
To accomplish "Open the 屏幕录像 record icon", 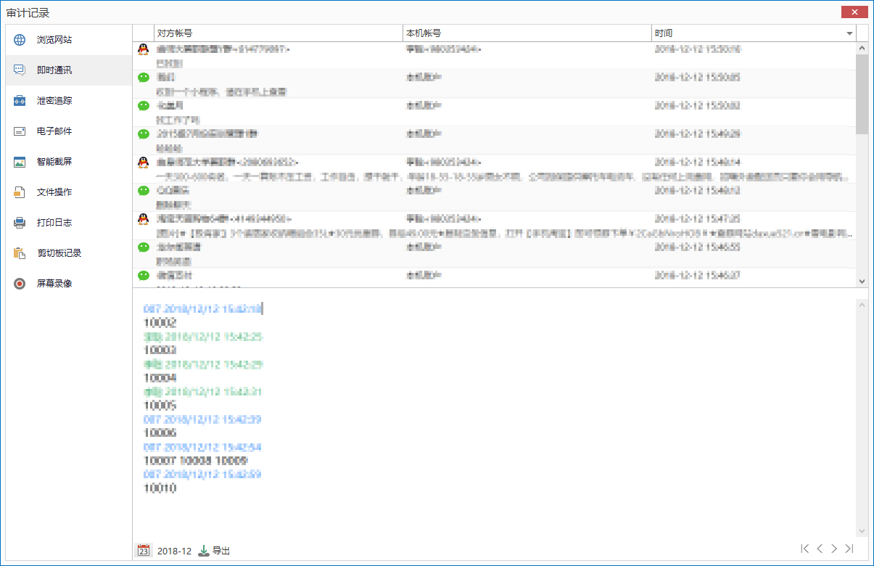I will coord(20,284).
